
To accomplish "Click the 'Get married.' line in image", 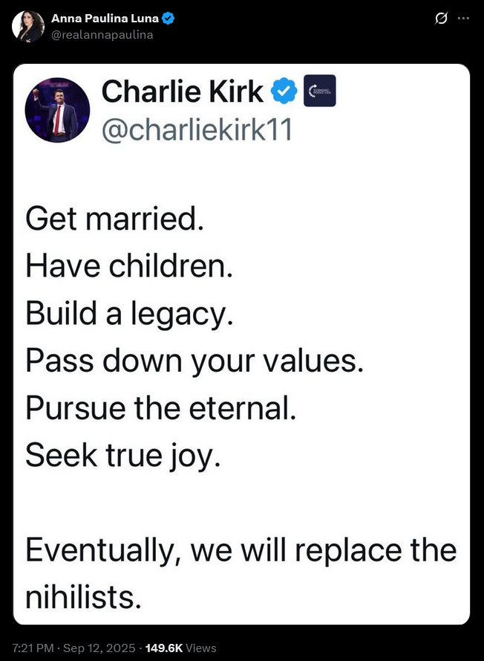I will tap(114, 219).
